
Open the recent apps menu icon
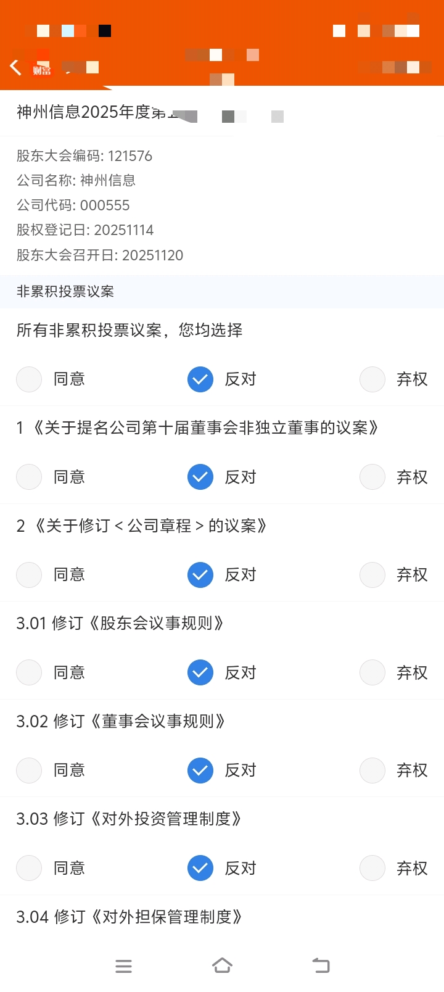(x=123, y=966)
